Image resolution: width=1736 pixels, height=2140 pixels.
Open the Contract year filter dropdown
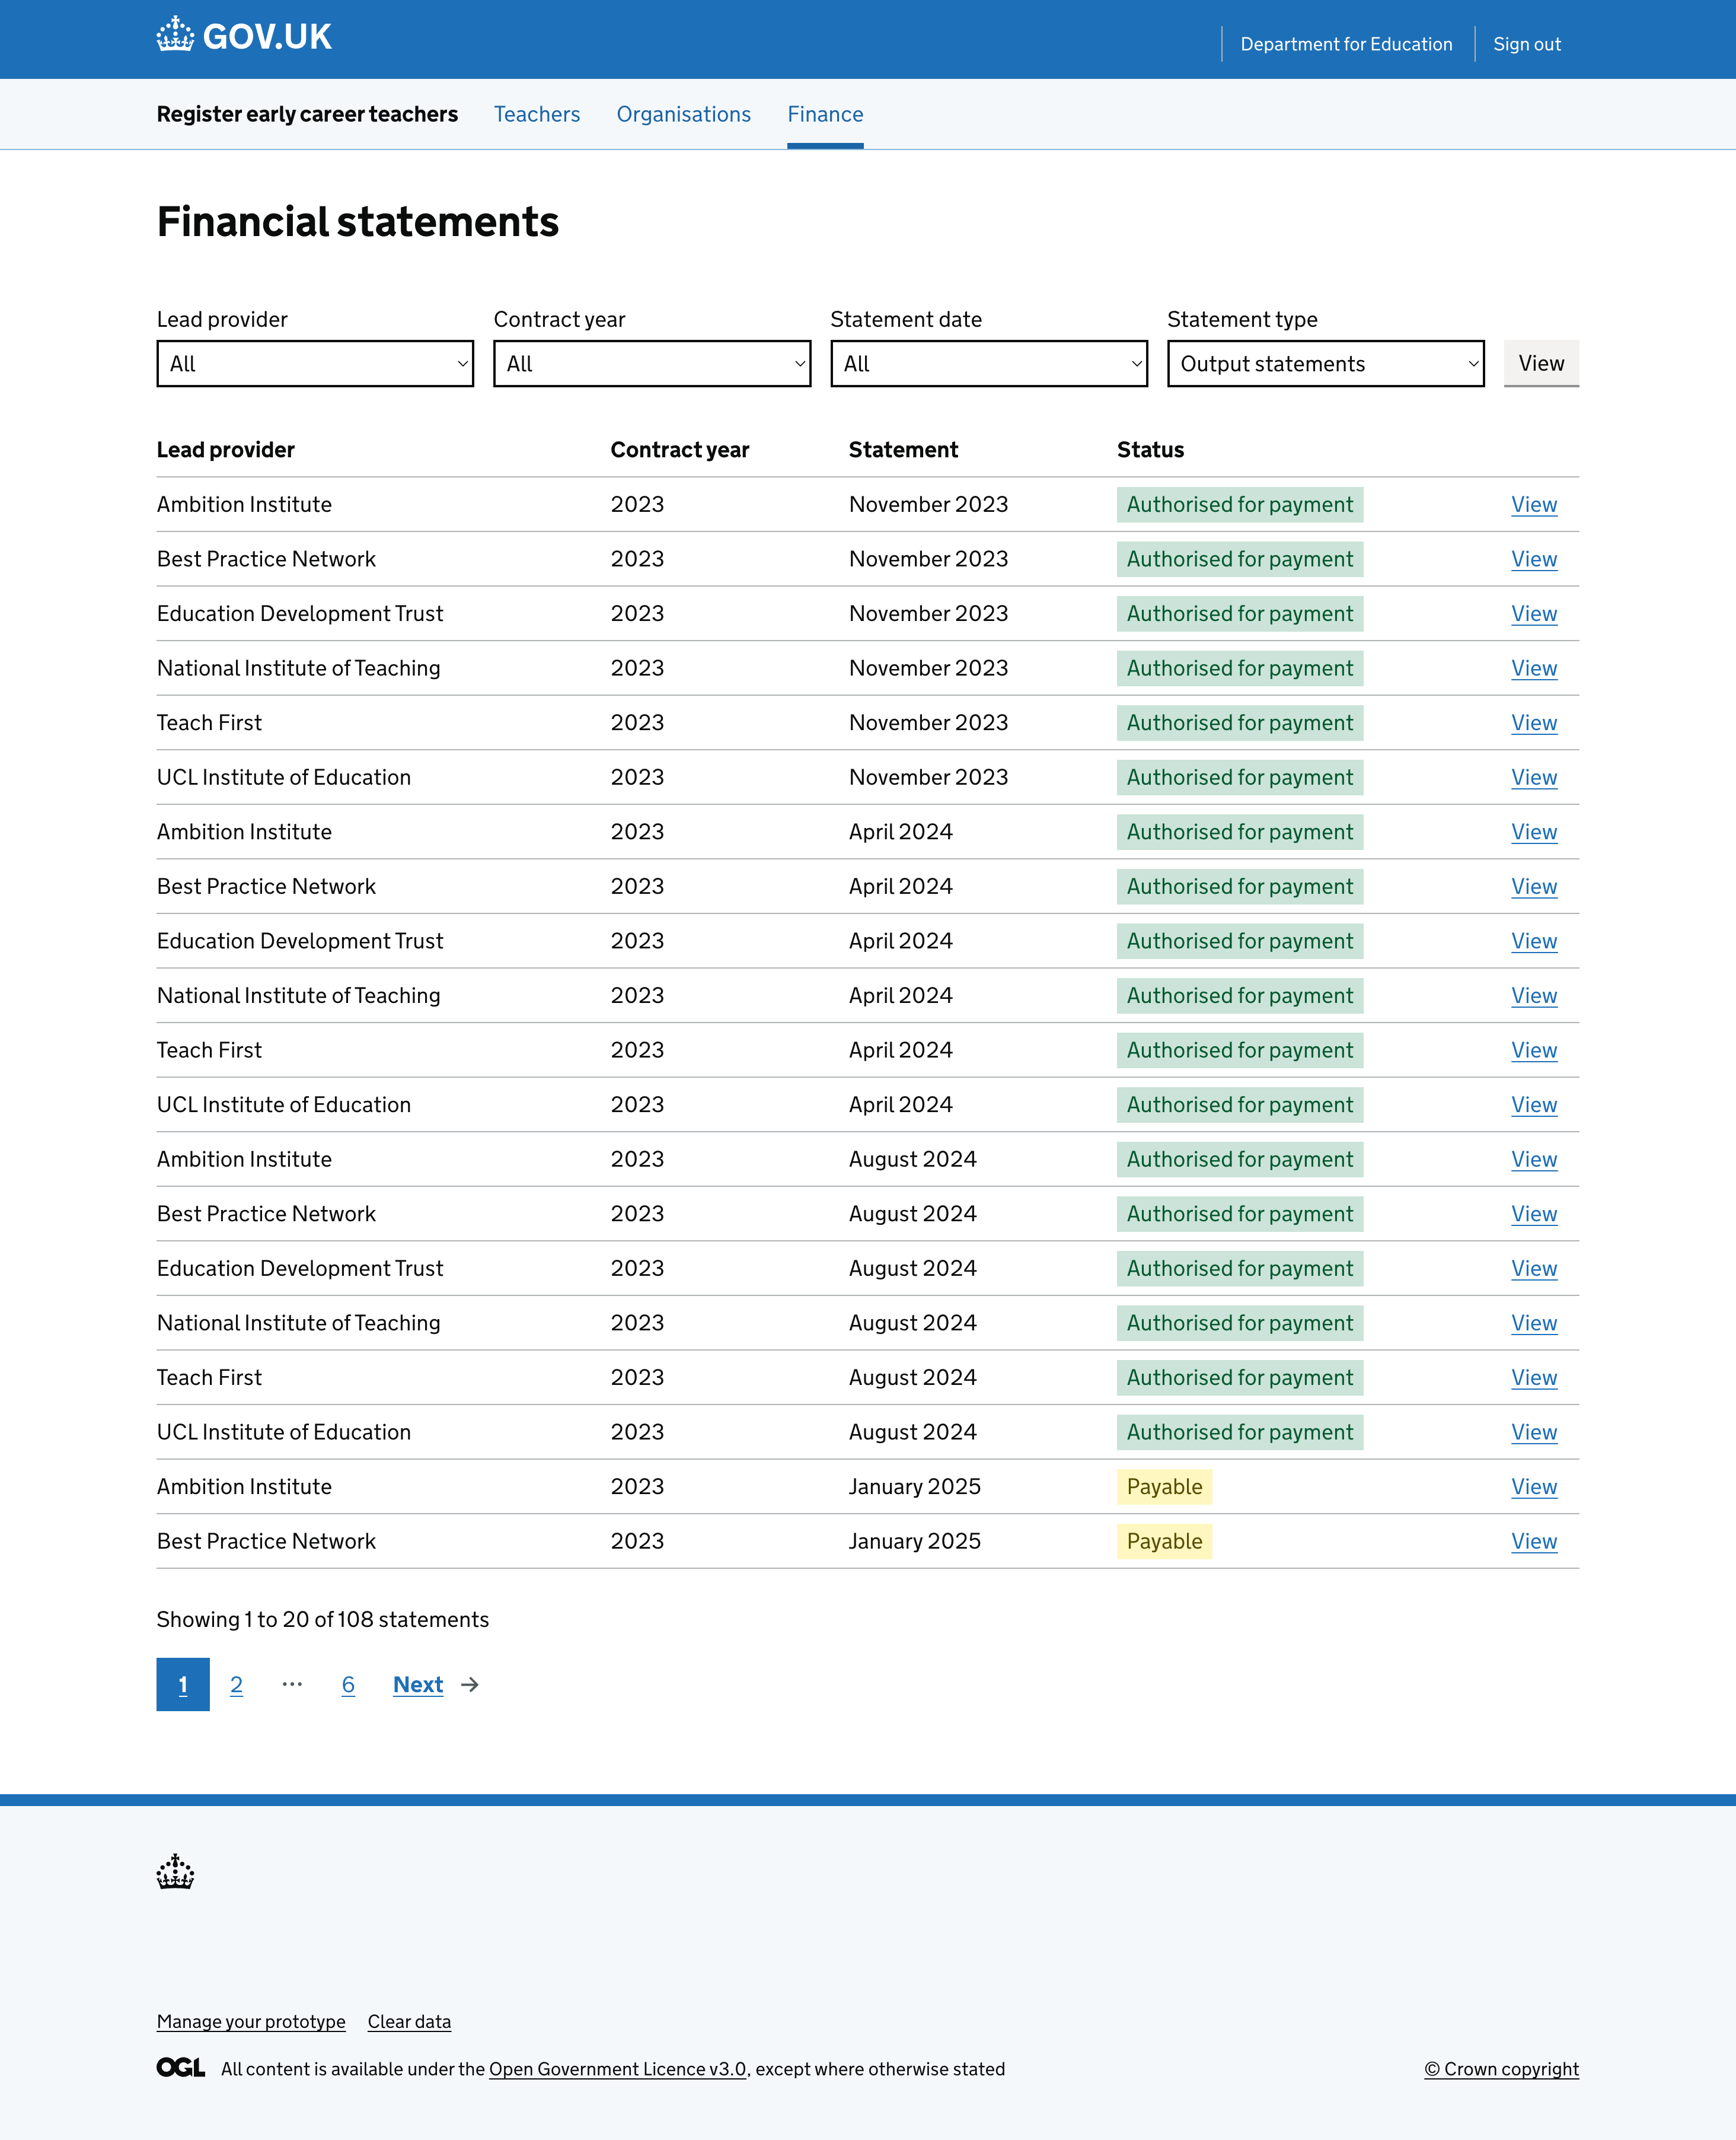tap(651, 363)
